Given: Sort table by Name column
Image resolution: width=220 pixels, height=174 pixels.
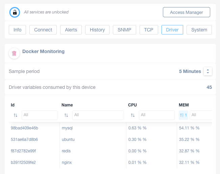Looking at the screenshot, I should 66,115.
